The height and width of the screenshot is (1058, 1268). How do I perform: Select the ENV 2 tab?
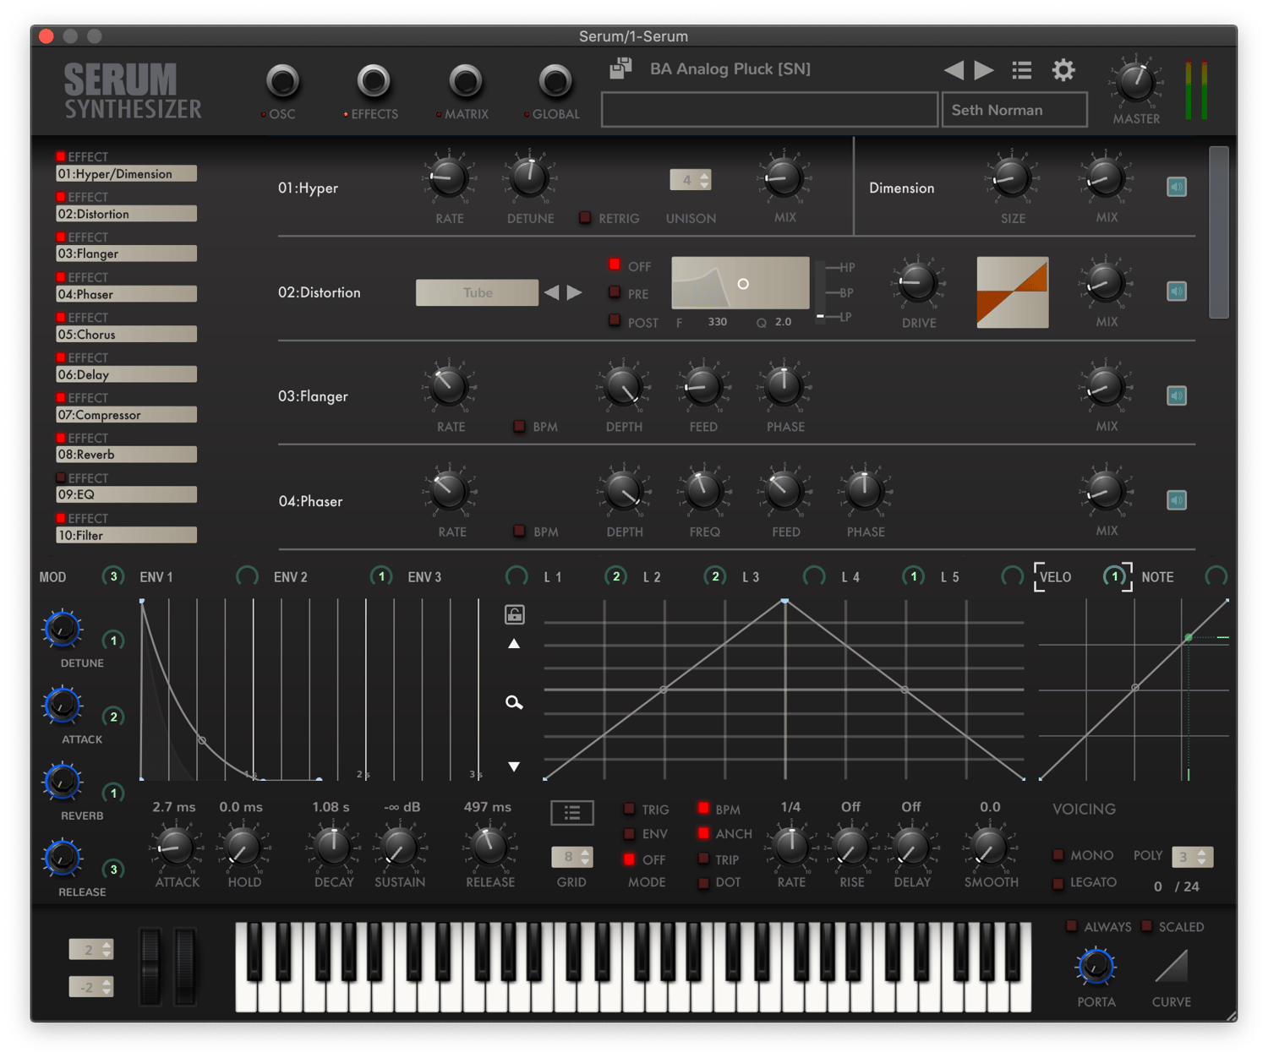(x=290, y=577)
